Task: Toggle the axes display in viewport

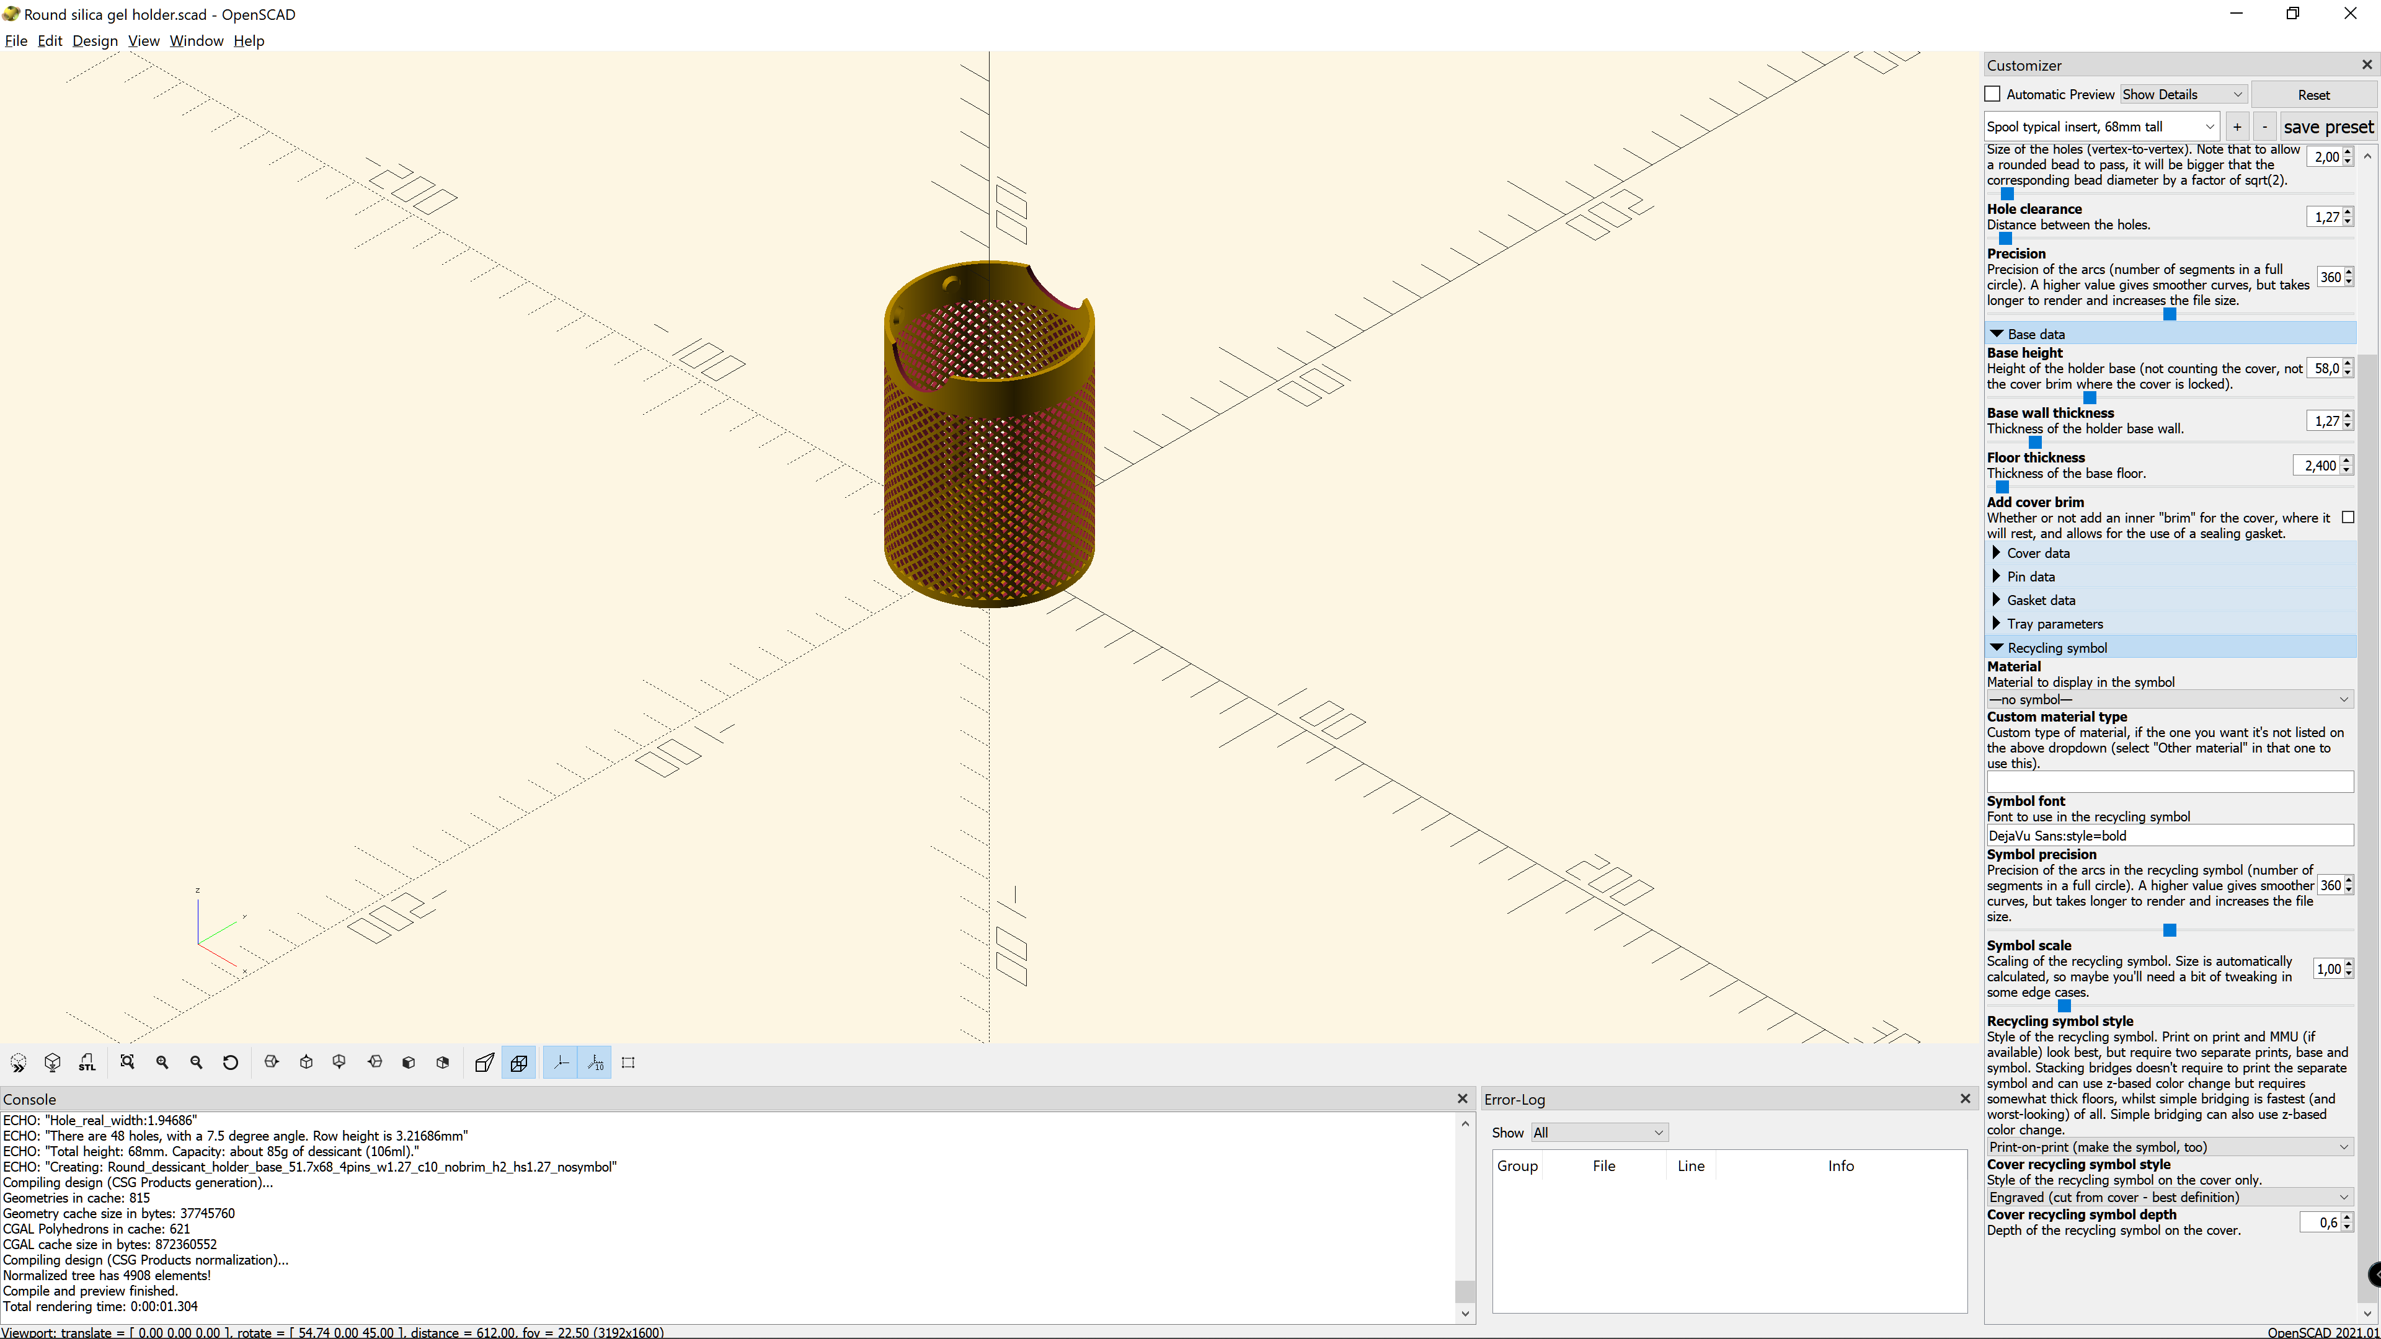Action: click(560, 1062)
